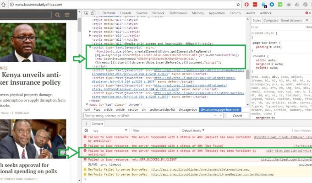This screenshot has height=183, width=312.
Task: Open the blue ring extension icon
Action: [x=272, y=5]
